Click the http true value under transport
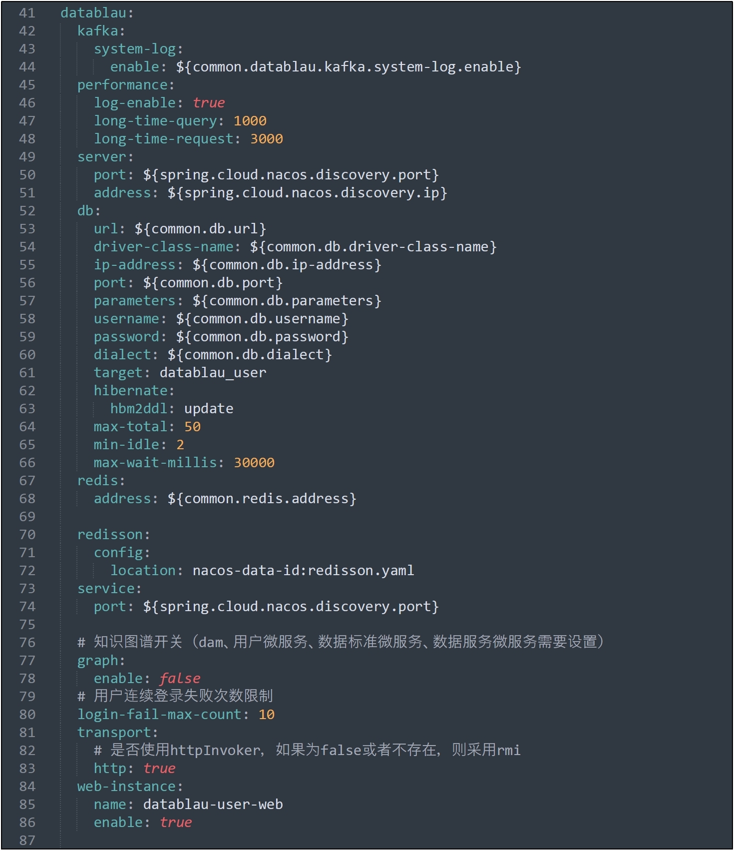The image size is (735, 851). (x=159, y=769)
